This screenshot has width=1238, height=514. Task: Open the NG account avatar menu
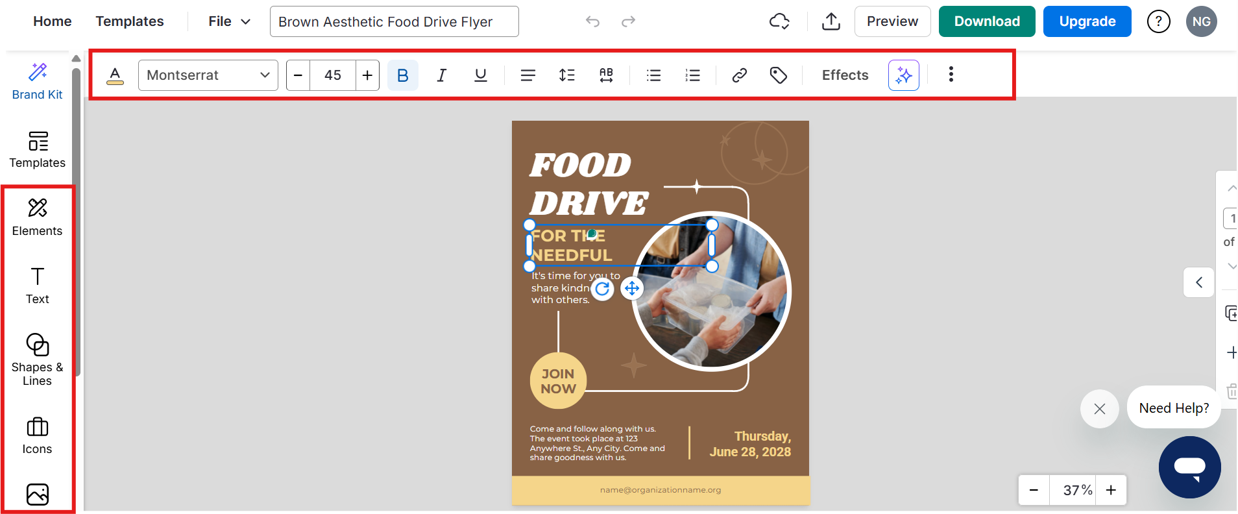(x=1202, y=21)
